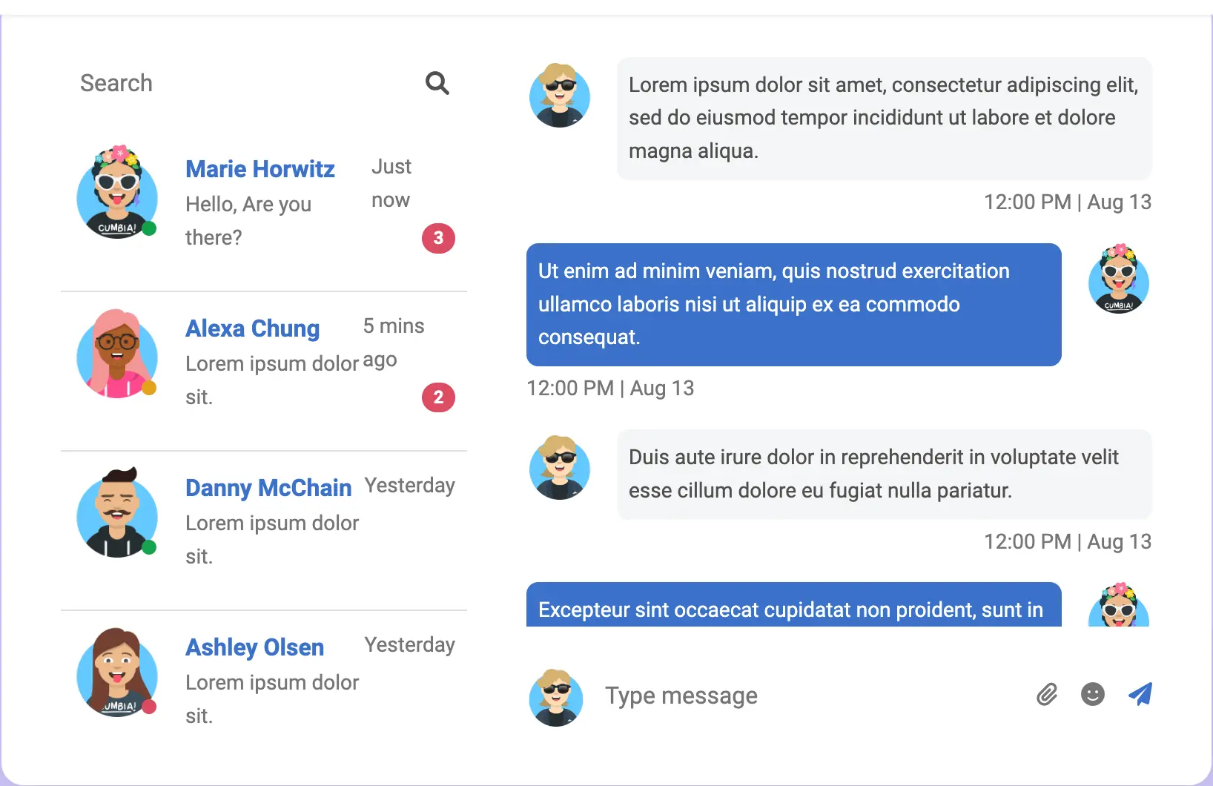Click Danny McChain's avatar
Screen dimensions: 1213x786
[x=117, y=513]
